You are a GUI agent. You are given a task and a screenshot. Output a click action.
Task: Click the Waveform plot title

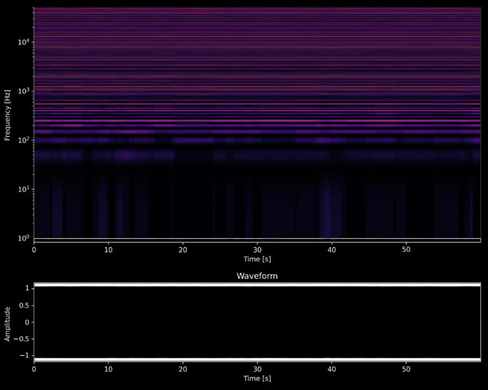click(257, 276)
